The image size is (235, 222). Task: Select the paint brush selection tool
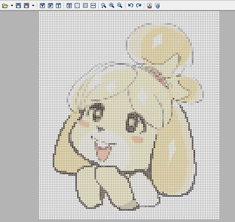click(x=150, y=6)
